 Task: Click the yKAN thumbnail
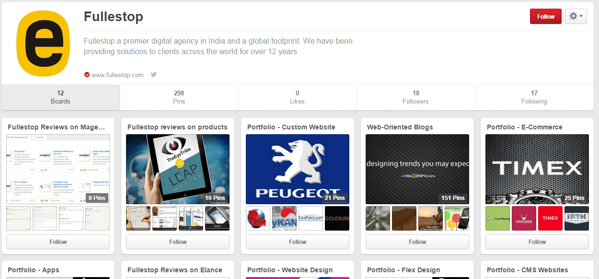(284, 218)
